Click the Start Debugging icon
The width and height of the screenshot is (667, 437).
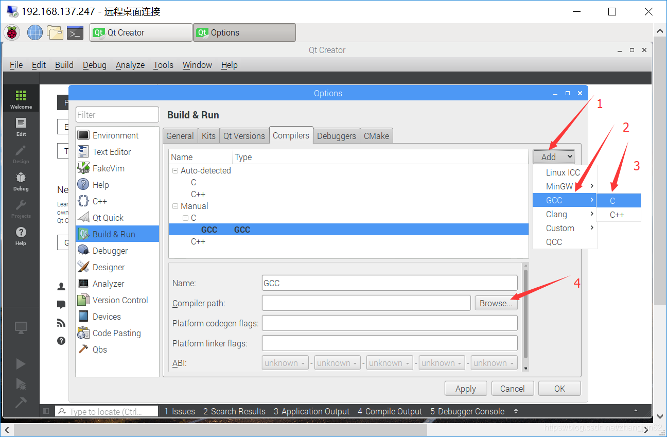[21, 383]
